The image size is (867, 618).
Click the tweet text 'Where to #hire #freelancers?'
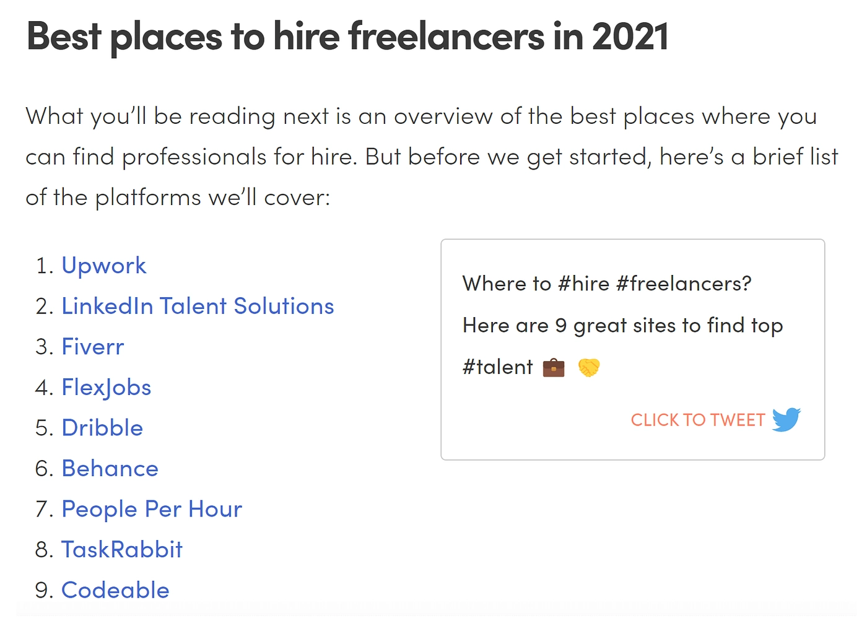pyautogui.click(x=607, y=284)
